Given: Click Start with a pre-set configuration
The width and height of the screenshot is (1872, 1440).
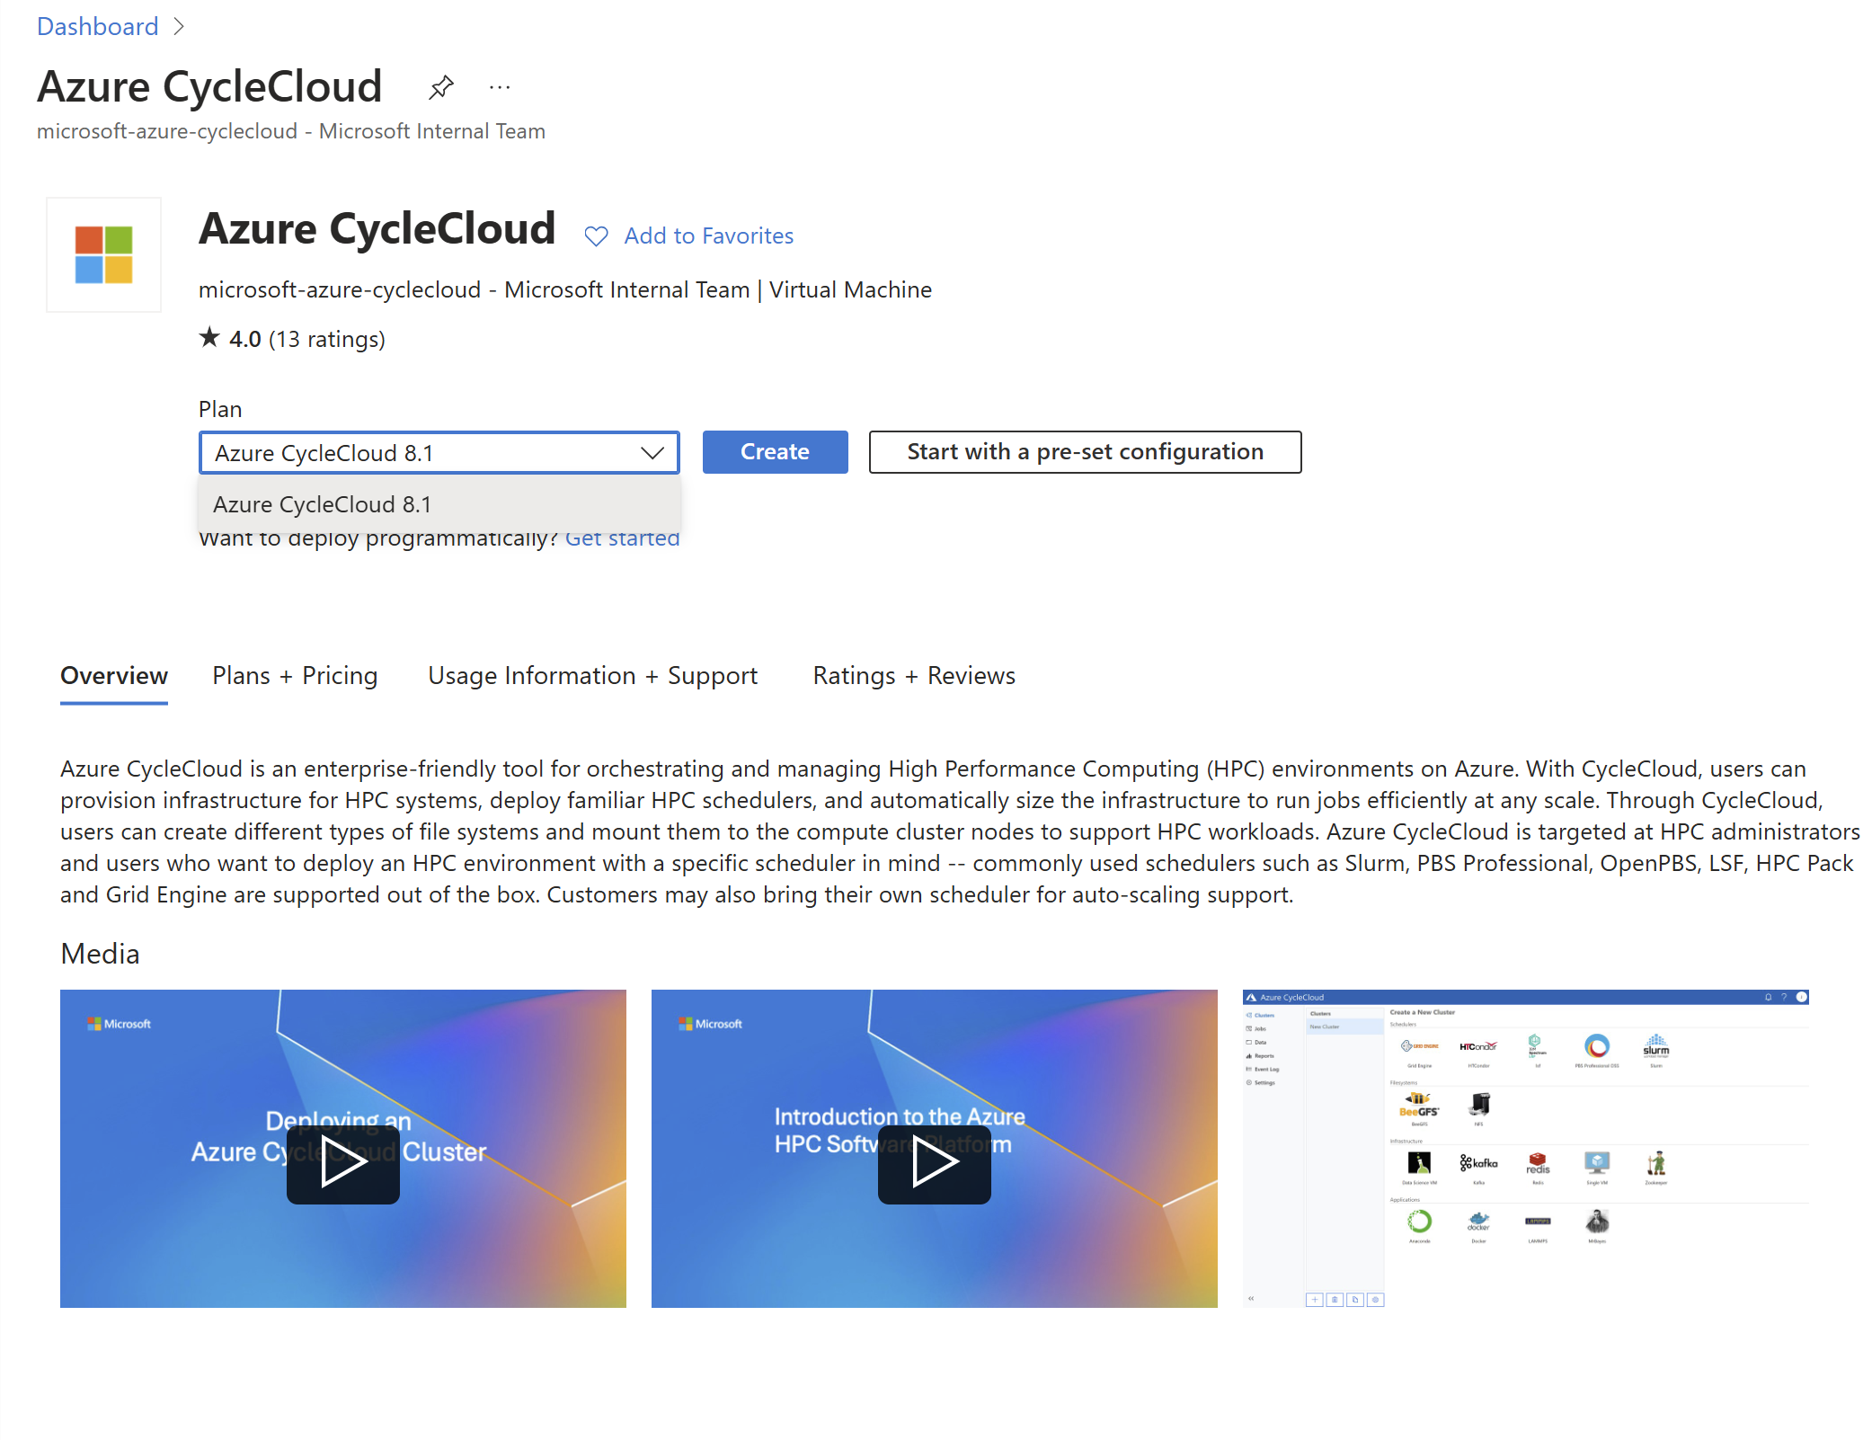Looking at the screenshot, I should pos(1085,452).
